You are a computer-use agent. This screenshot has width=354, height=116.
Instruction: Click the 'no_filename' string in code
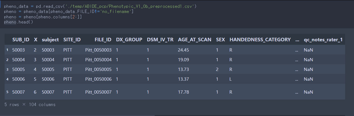pyautogui.click(x=116, y=12)
